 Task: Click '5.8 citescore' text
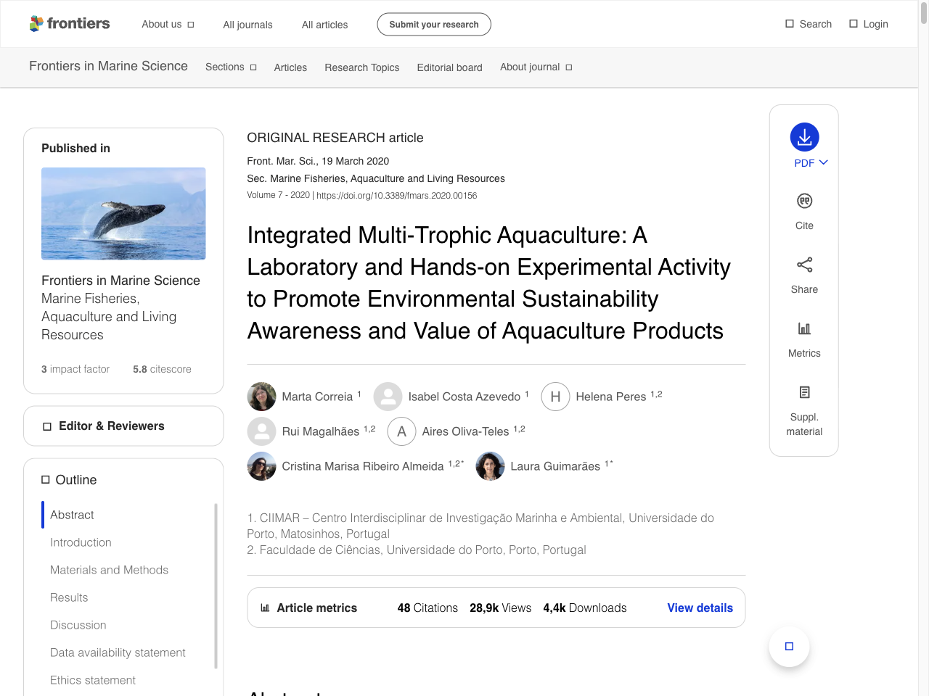(162, 369)
